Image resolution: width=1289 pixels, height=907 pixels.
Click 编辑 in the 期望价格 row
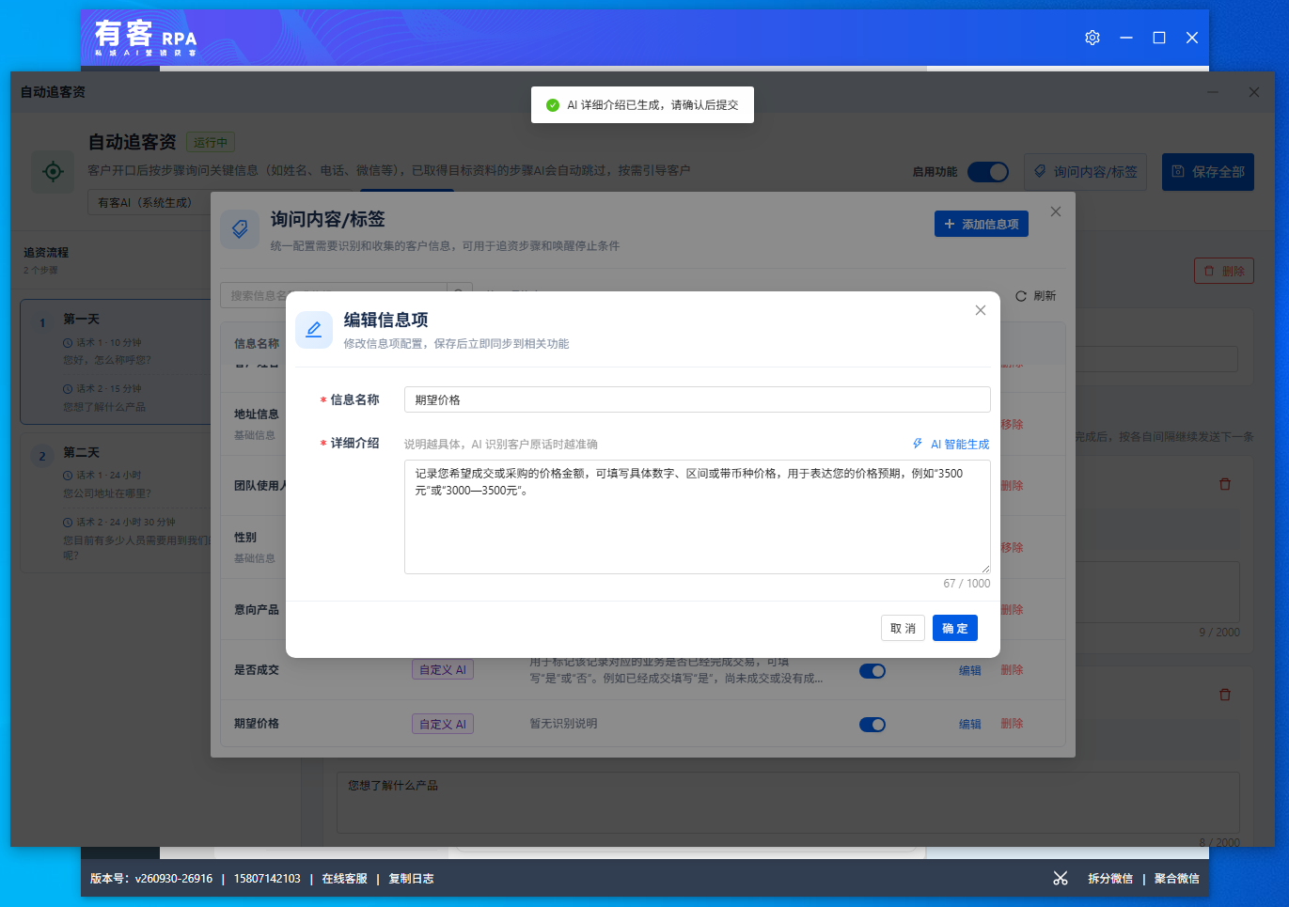click(x=970, y=724)
